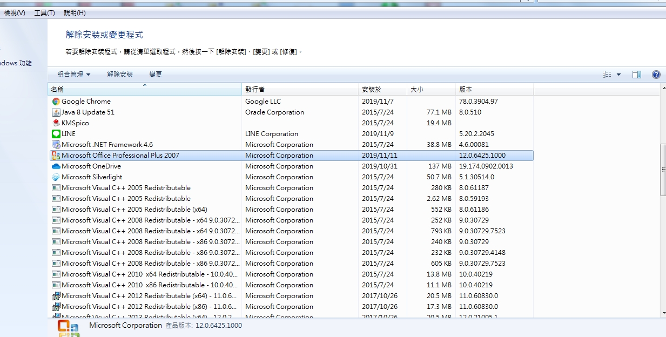Screen dimensions: 666x337
Task: Click the 變更 button
Action: tap(156, 75)
